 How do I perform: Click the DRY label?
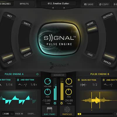[10, 62]
